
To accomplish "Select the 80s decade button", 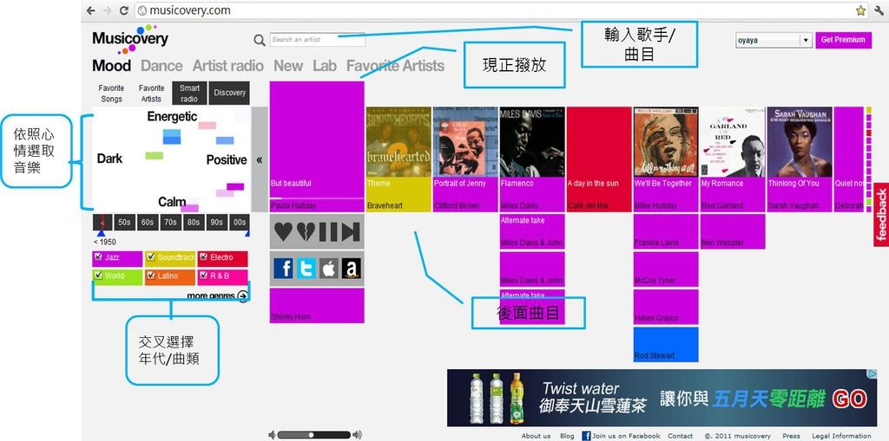I will click(194, 223).
